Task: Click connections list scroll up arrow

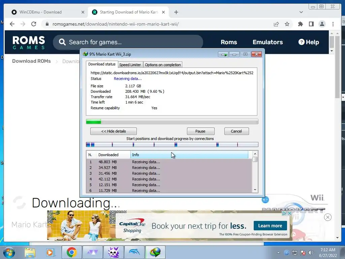Action: click(x=255, y=154)
